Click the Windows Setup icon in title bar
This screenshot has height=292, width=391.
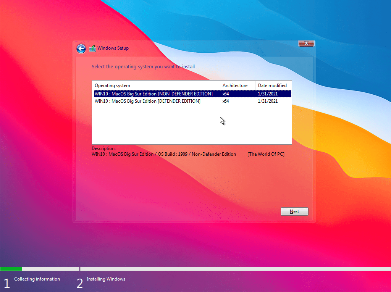tap(92, 48)
